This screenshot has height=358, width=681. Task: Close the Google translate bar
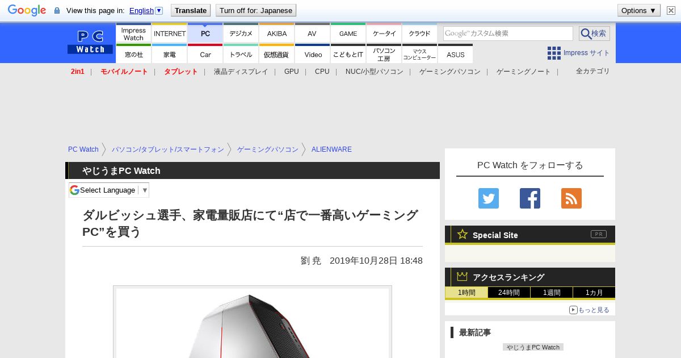tap(670, 10)
